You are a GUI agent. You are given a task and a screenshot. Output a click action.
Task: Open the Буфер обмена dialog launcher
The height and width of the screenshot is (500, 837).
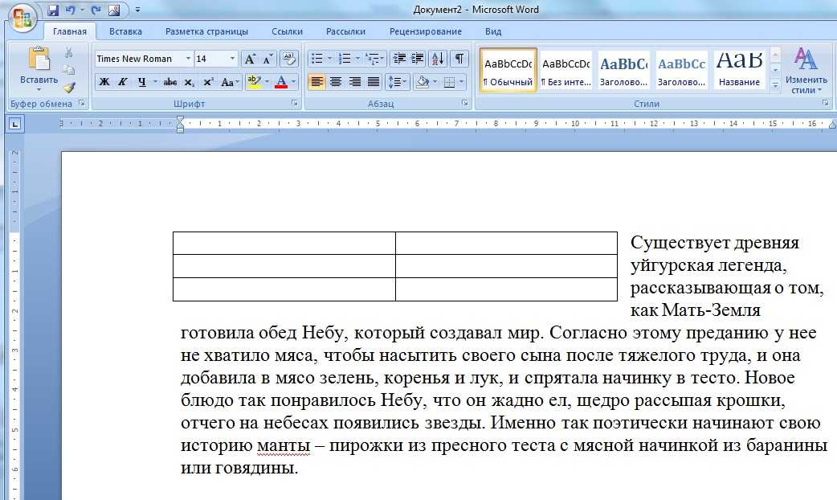[x=82, y=103]
